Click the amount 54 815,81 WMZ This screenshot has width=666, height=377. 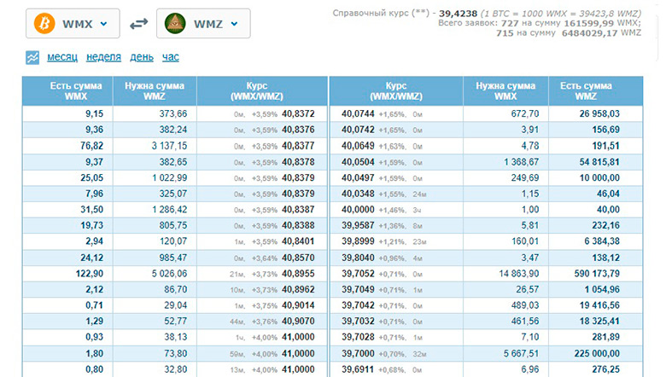599,162
